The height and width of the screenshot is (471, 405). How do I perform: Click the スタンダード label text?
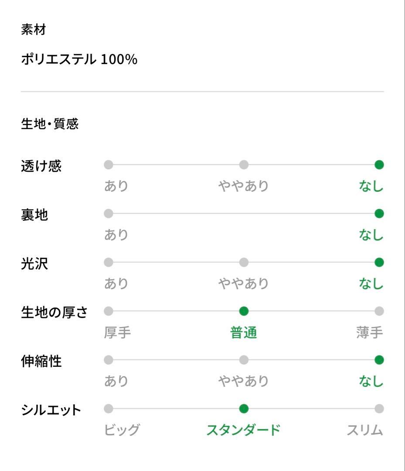tap(244, 430)
